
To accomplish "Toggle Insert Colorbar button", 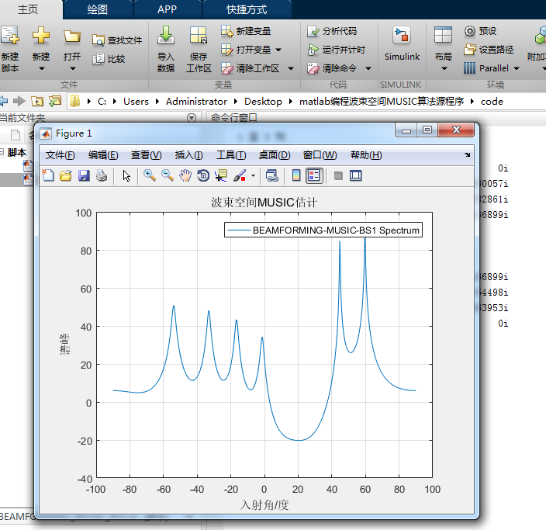I will pos(296,175).
